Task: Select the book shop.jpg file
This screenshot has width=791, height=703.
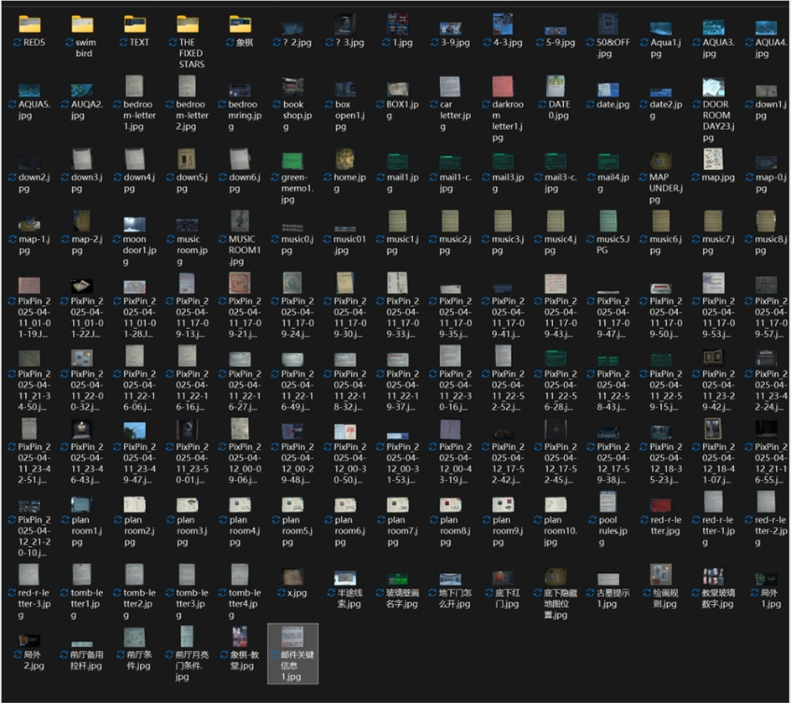Action: tap(292, 104)
